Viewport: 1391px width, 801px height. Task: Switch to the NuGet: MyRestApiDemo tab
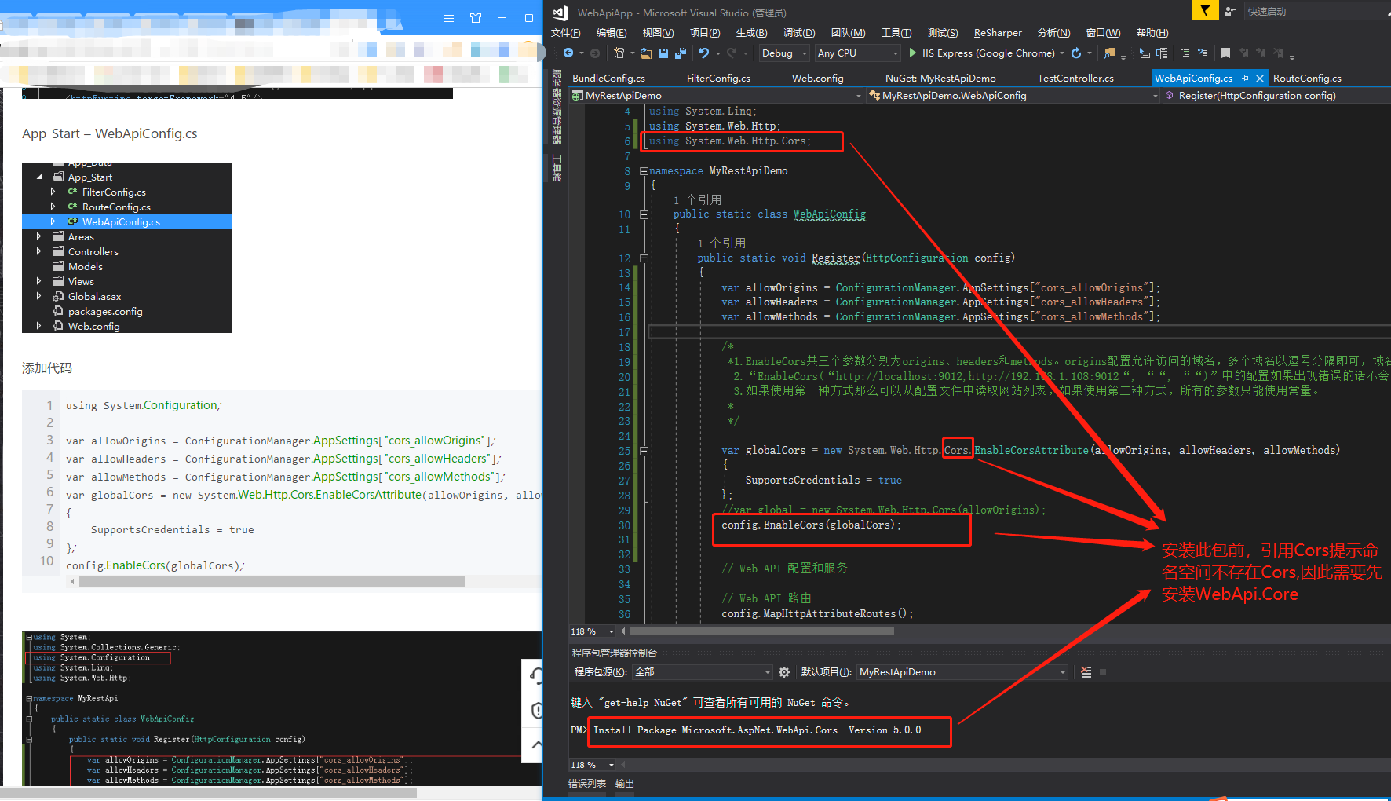point(940,79)
